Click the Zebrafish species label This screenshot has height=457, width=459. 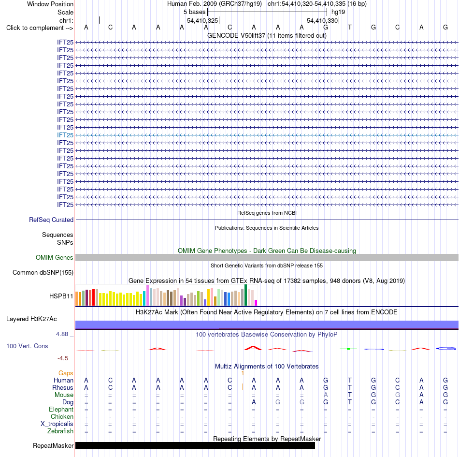coord(60,431)
